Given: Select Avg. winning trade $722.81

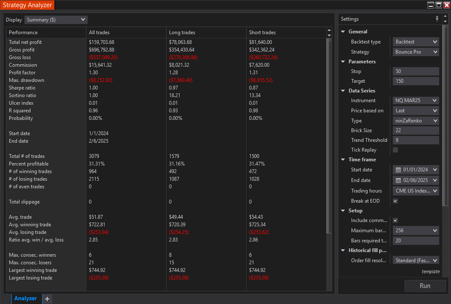Looking at the screenshot, I should tap(97, 225).
